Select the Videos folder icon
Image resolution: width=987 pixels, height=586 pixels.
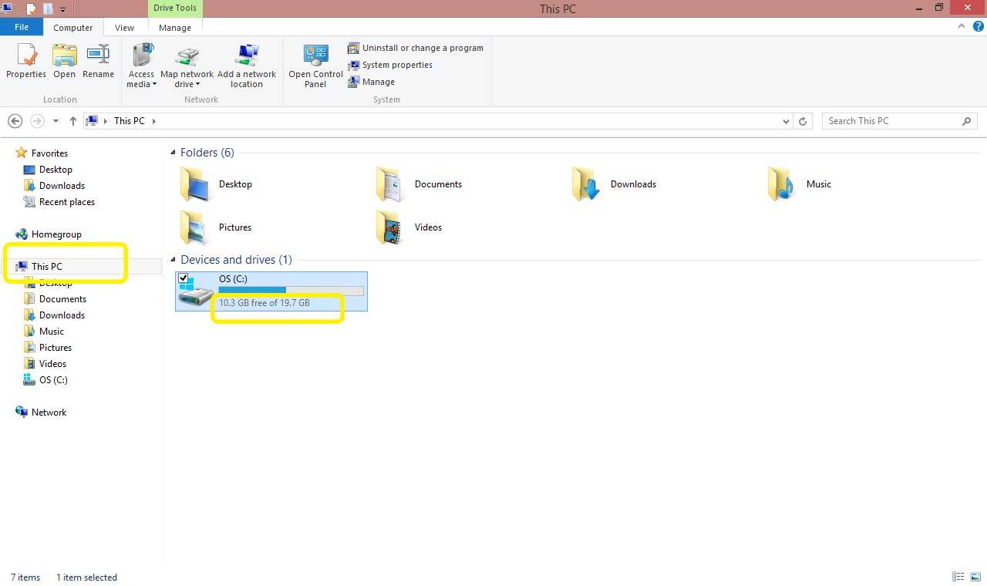pos(390,227)
